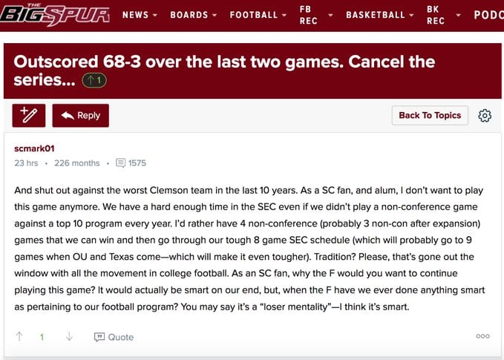The image size is (504, 360).
Task: Expand the Football dropdown menu
Action: [258, 15]
